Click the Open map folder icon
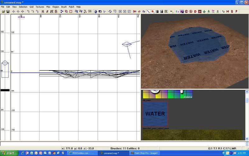This screenshot has height=156, width=249. tap(3, 12)
